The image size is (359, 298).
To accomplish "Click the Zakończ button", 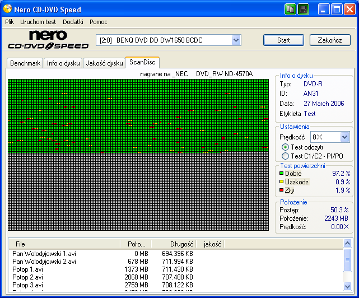I will pyautogui.click(x=330, y=40).
